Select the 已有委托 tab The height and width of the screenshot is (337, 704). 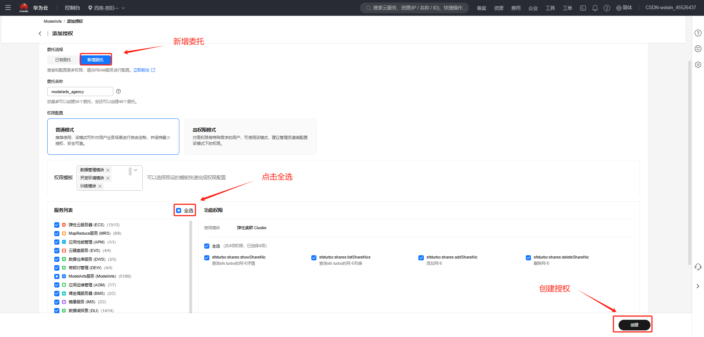[63, 60]
